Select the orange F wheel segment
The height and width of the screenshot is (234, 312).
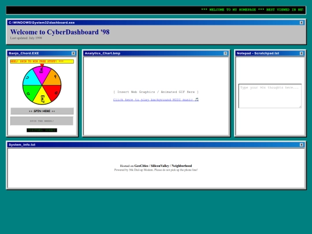(x=53, y=79)
